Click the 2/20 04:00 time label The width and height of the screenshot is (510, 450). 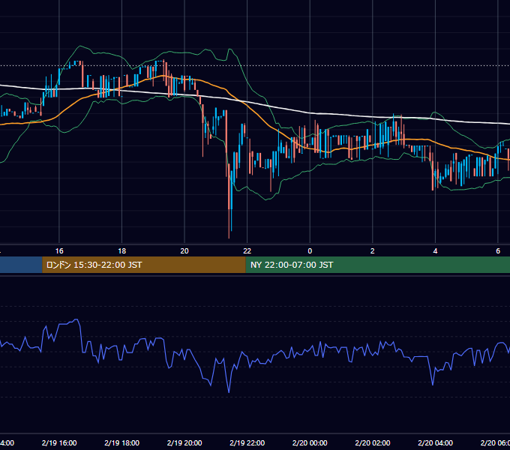[x=435, y=442]
